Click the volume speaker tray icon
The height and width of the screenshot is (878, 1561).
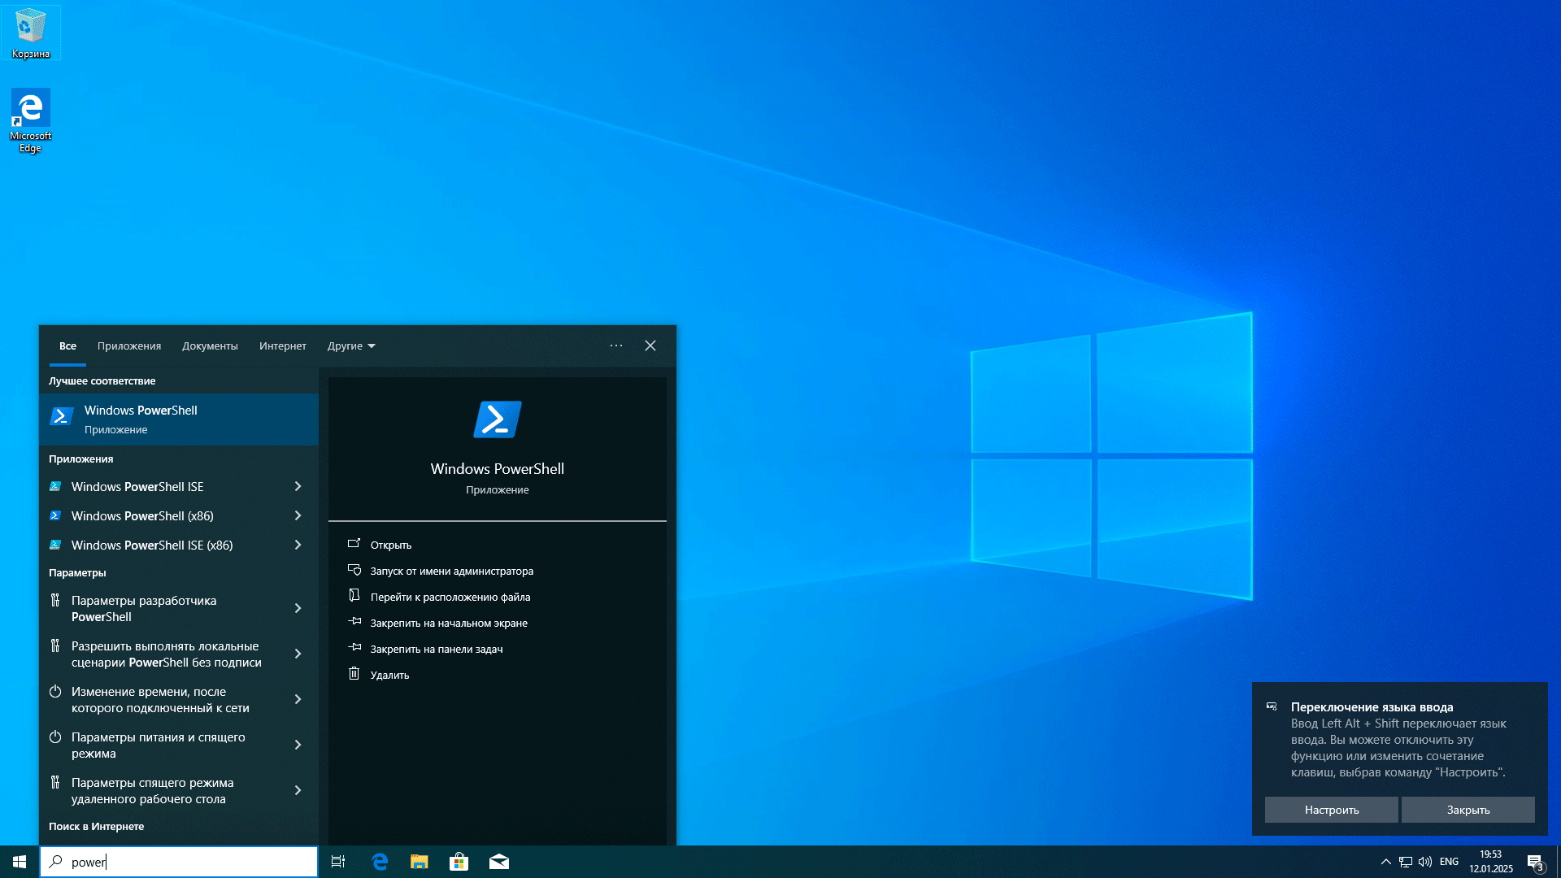tap(1425, 862)
